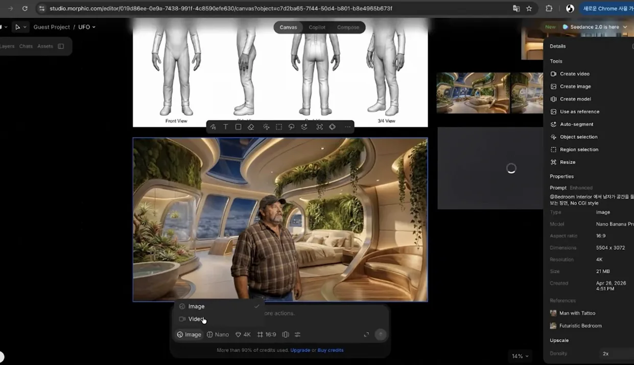The image size is (634, 365).
Task: Select the magic click selection tool
Action: [266, 127]
